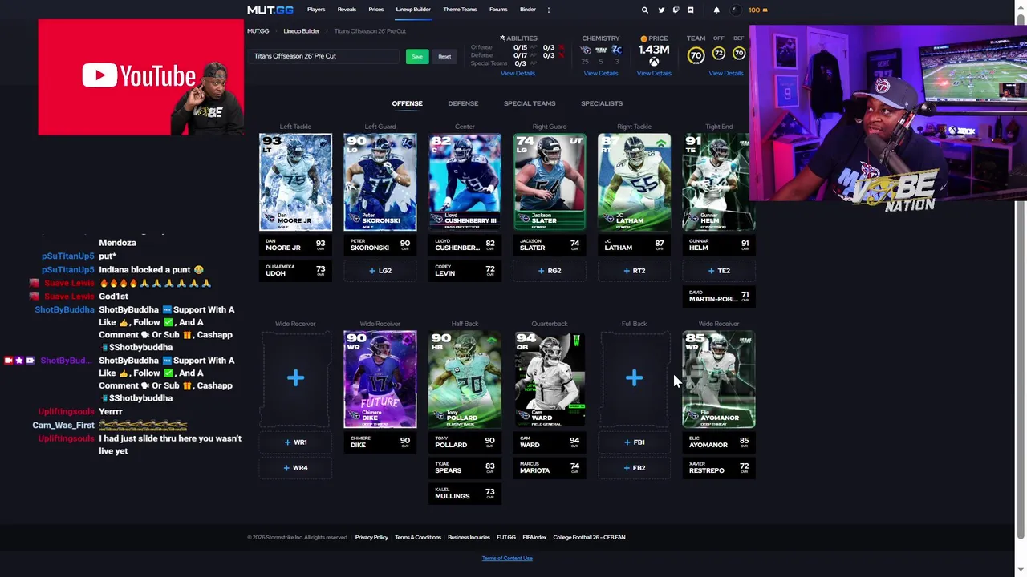The height and width of the screenshot is (577, 1027).
Task: Open Peter Skoronski left guard card
Action: click(380, 182)
